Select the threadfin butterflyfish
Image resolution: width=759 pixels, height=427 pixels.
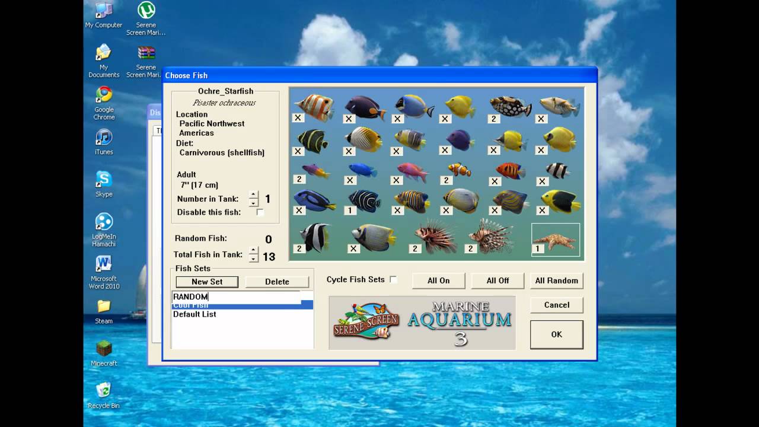(364, 139)
